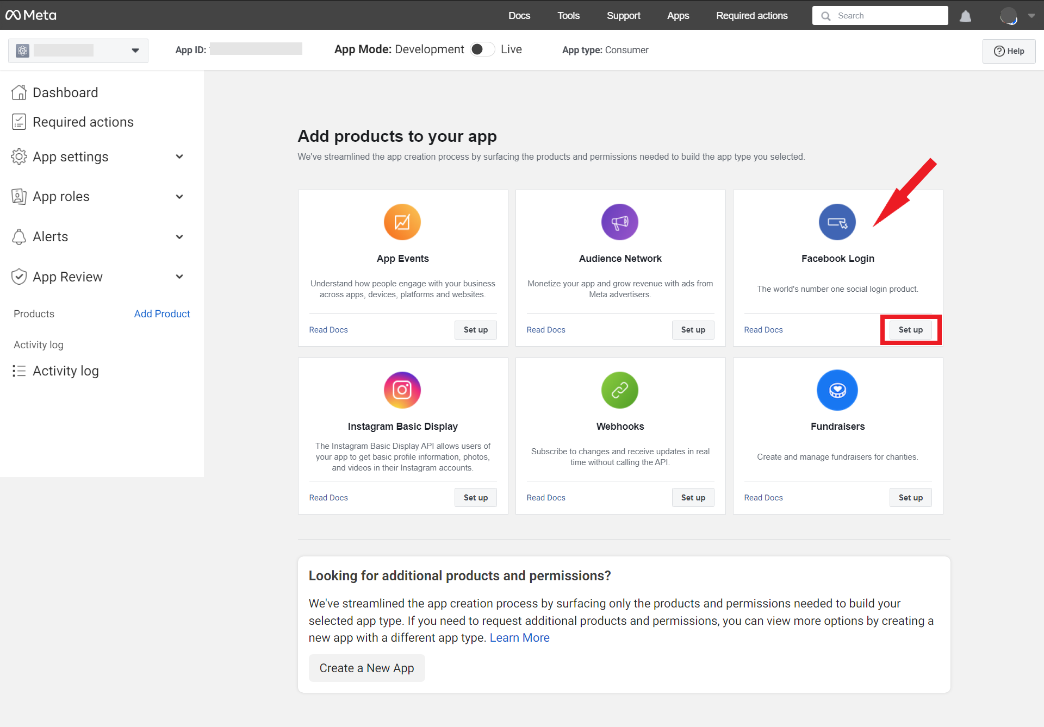The height and width of the screenshot is (727, 1044).
Task: Click the App Events product icon
Action: click(402, 222)
